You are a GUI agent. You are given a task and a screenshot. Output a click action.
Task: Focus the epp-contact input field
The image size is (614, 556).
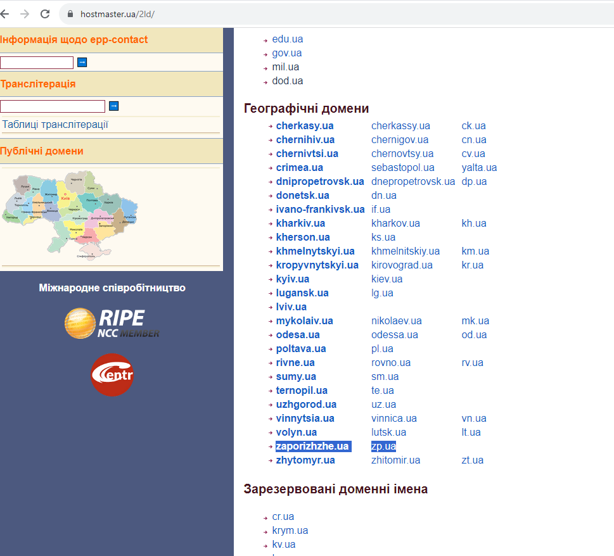(37, 63)
